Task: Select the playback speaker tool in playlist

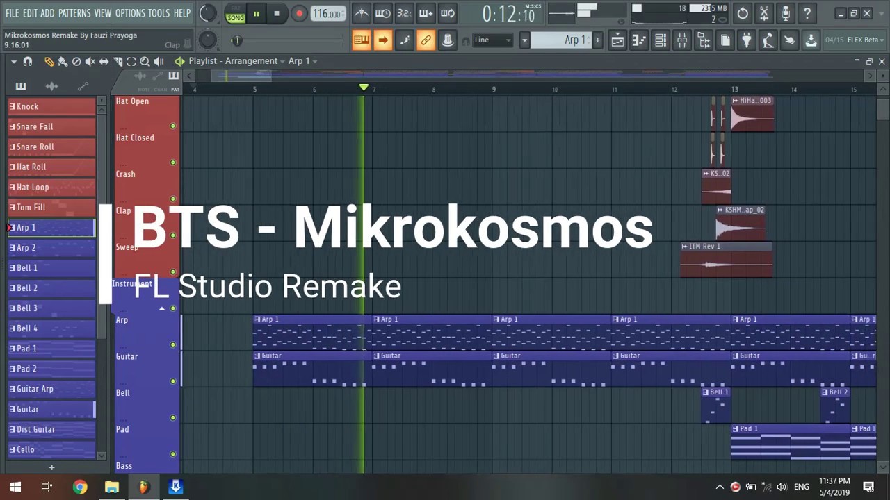Action: pyautogui.click(x=159, y=61)
